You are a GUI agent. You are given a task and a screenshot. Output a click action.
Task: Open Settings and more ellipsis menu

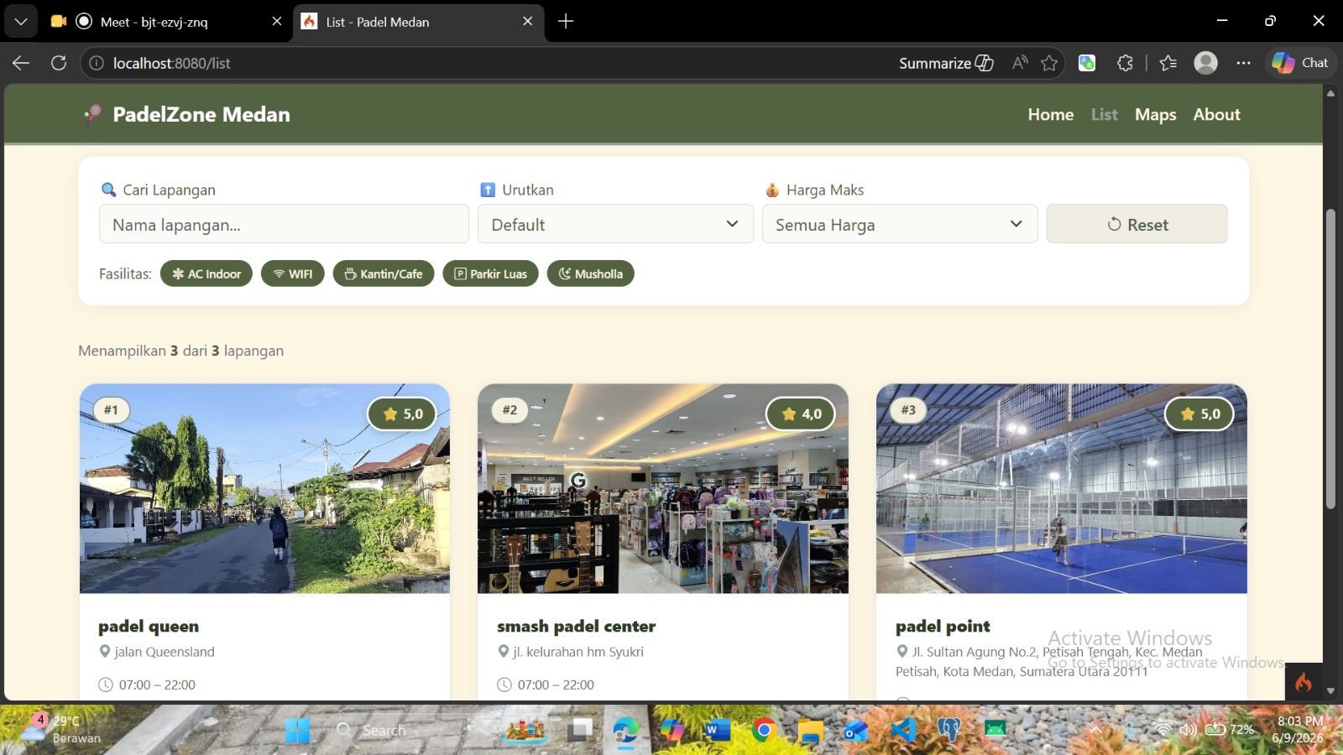(x=1243, y=63)
